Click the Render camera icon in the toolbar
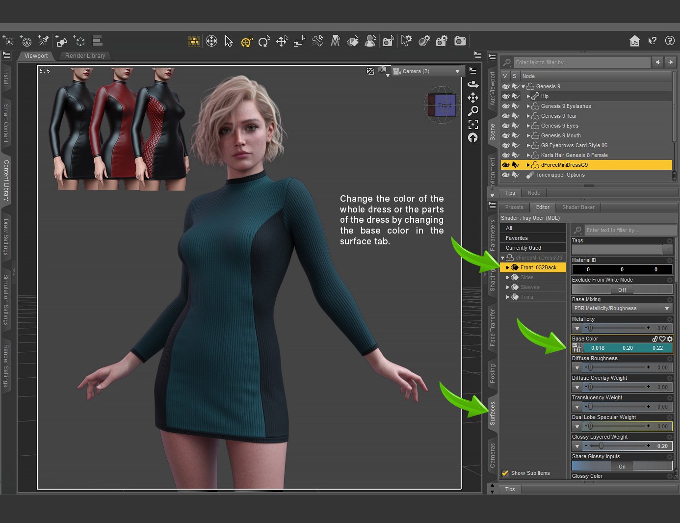Screen dimensions: 680x523 (x=460, y=41)
